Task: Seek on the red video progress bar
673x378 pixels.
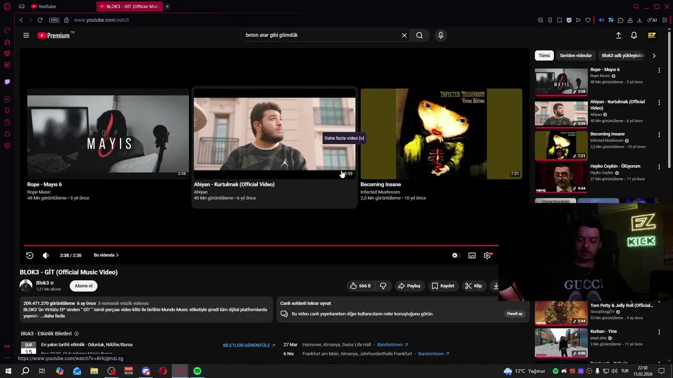Action: click(261, 245)
